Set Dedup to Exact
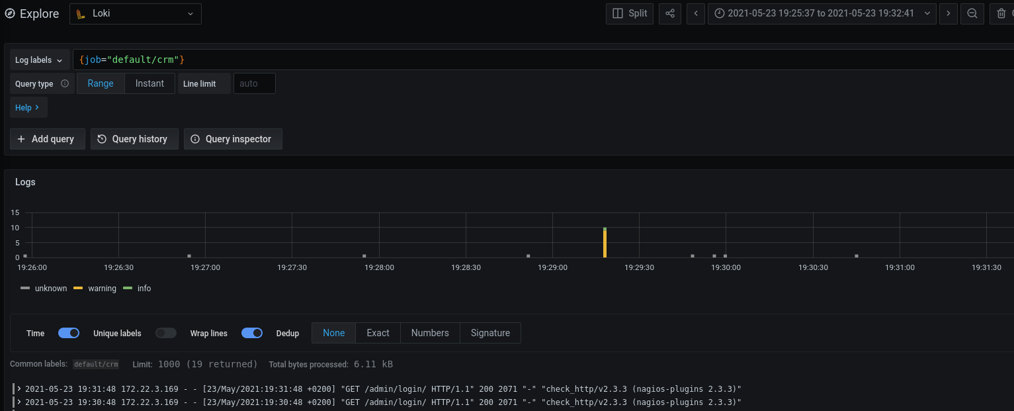Screen dimensions: 1014x411 tap(378, 333)
